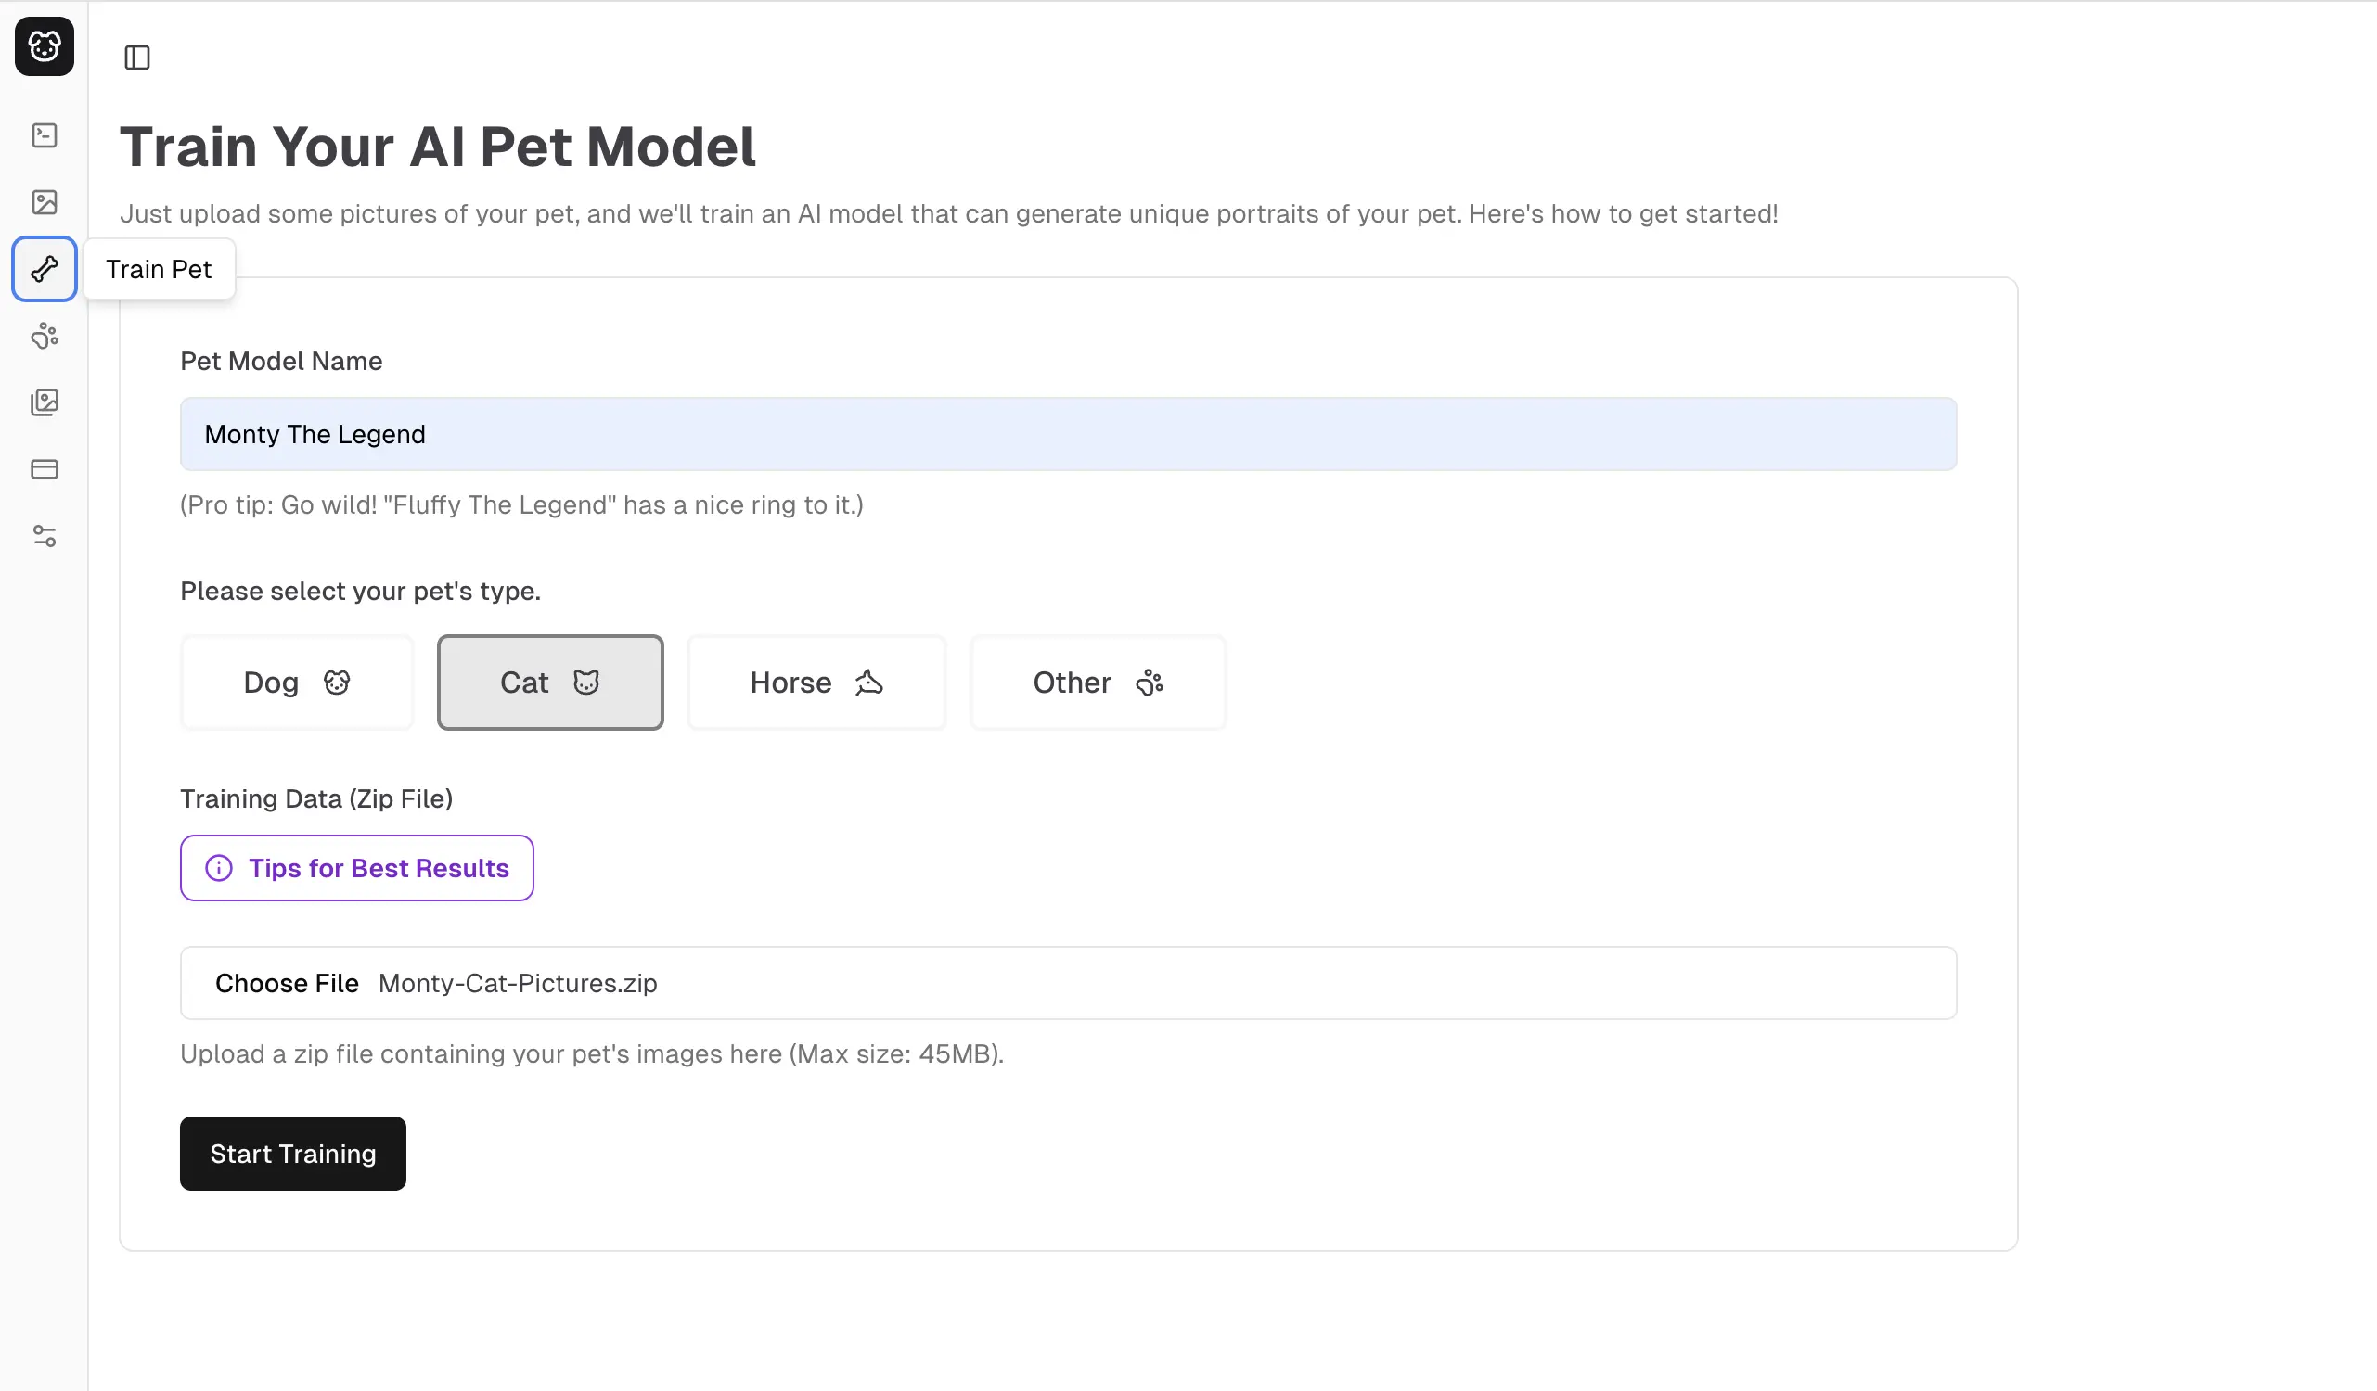Image resolution: width=2377 pixels, height=1391 pixels.
Task: Click the Choose File button
Action: point(287,983)
